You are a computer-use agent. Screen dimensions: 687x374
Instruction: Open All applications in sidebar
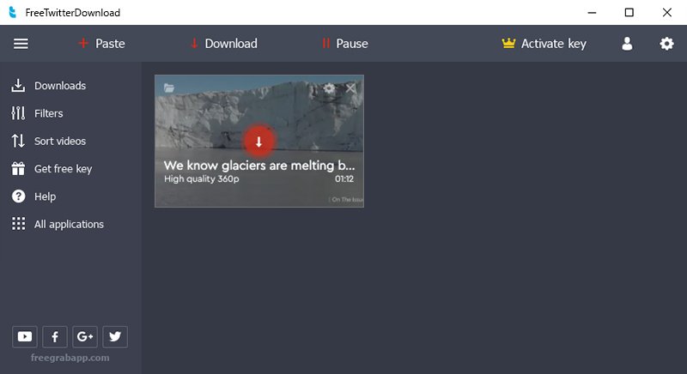coord(58,224)
